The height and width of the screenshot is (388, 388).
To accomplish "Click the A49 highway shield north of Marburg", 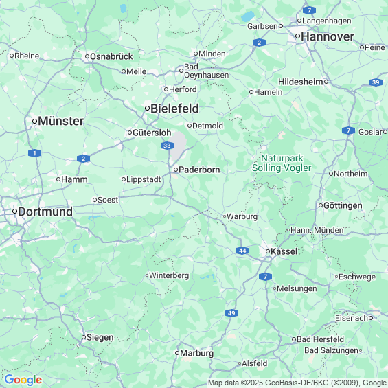I will (x=231, y=313).
